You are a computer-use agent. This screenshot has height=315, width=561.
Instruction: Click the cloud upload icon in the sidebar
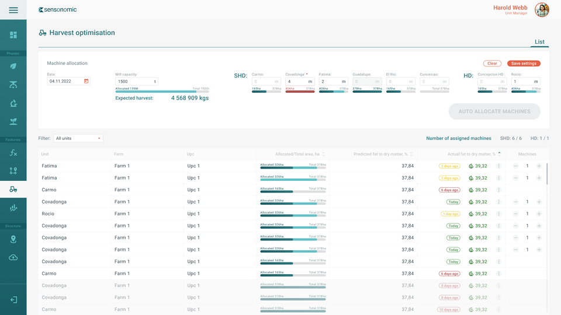(13, 257)
